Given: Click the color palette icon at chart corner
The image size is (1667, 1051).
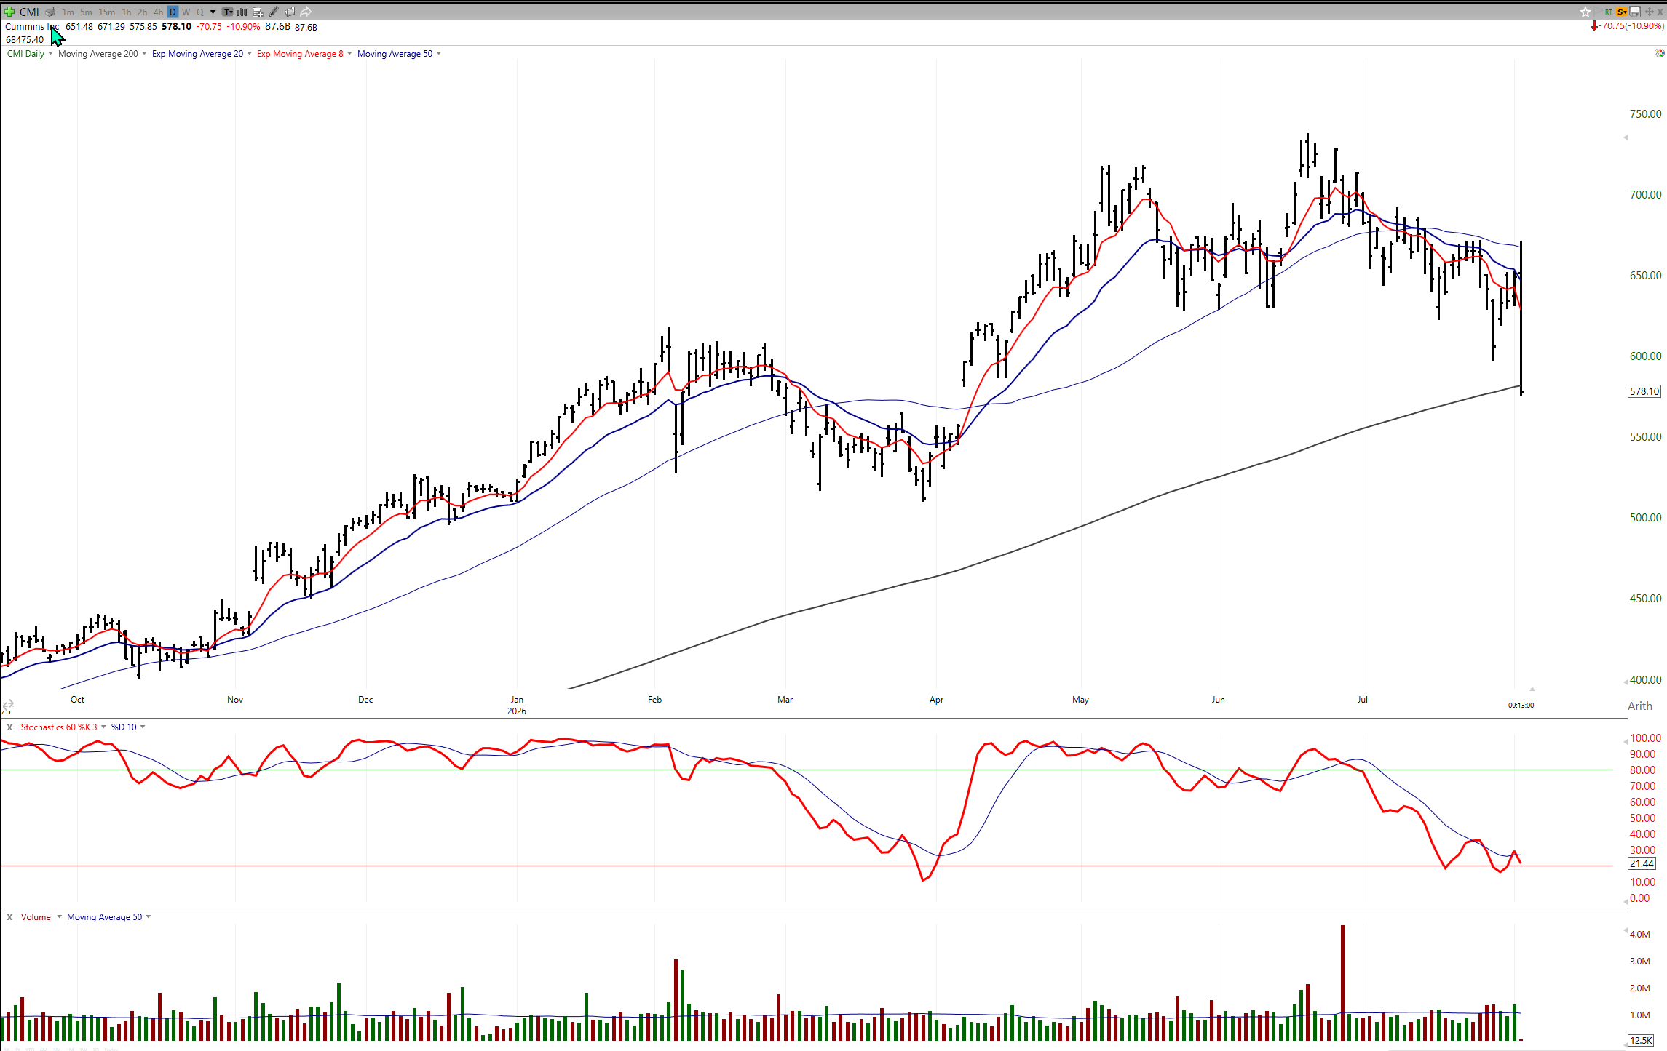Looking at the screenshot, I should [x=1659, y=53].
